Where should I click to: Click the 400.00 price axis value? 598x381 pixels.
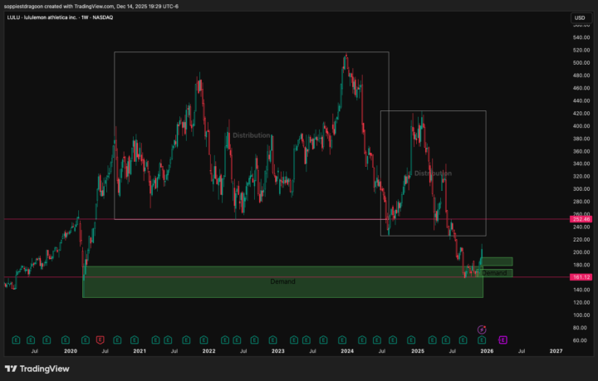point(581,125)
